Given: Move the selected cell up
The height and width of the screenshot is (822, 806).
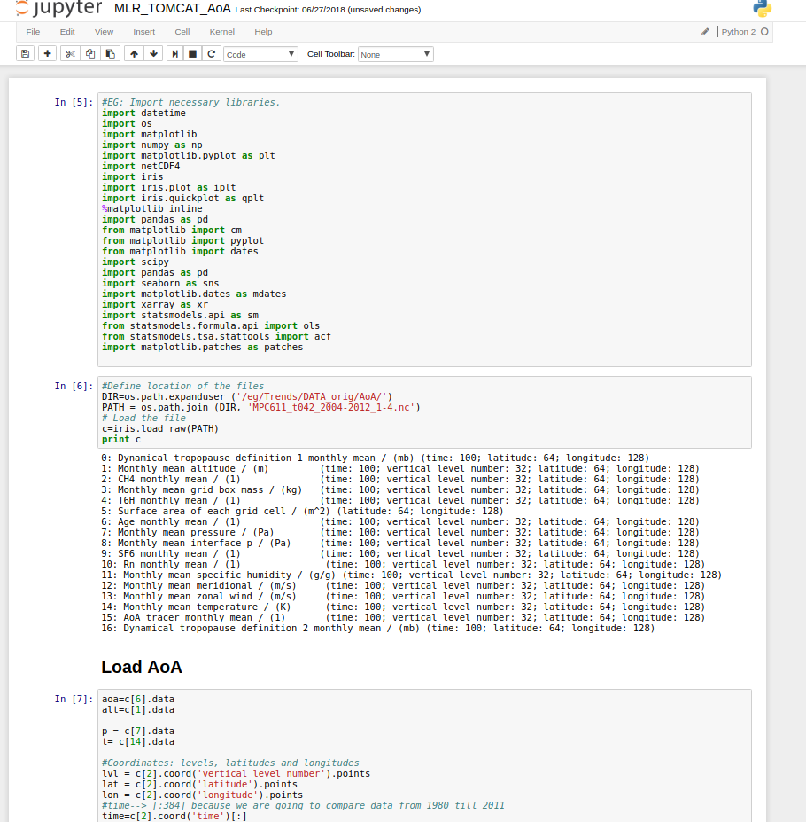Looking at the screenshot, I should pos(133,53).
